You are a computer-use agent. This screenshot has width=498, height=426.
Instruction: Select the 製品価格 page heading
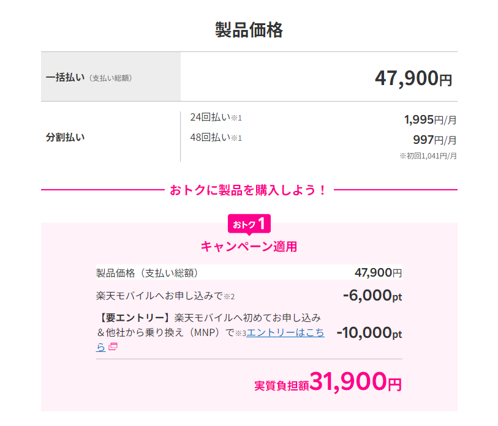pyautogui.click(x=249, y=30)
